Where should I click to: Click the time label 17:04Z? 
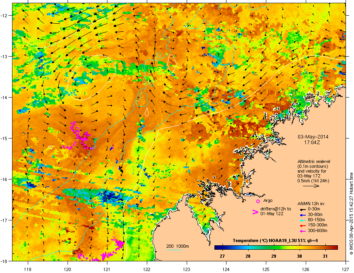312,143
